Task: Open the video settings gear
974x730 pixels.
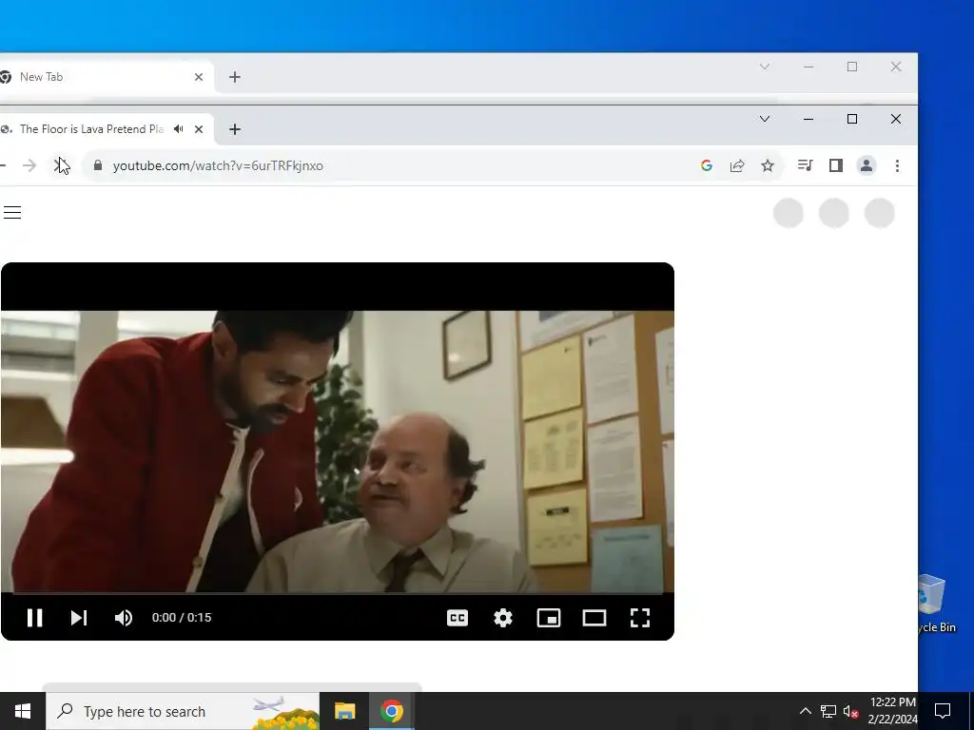Action: click(502, 618)
